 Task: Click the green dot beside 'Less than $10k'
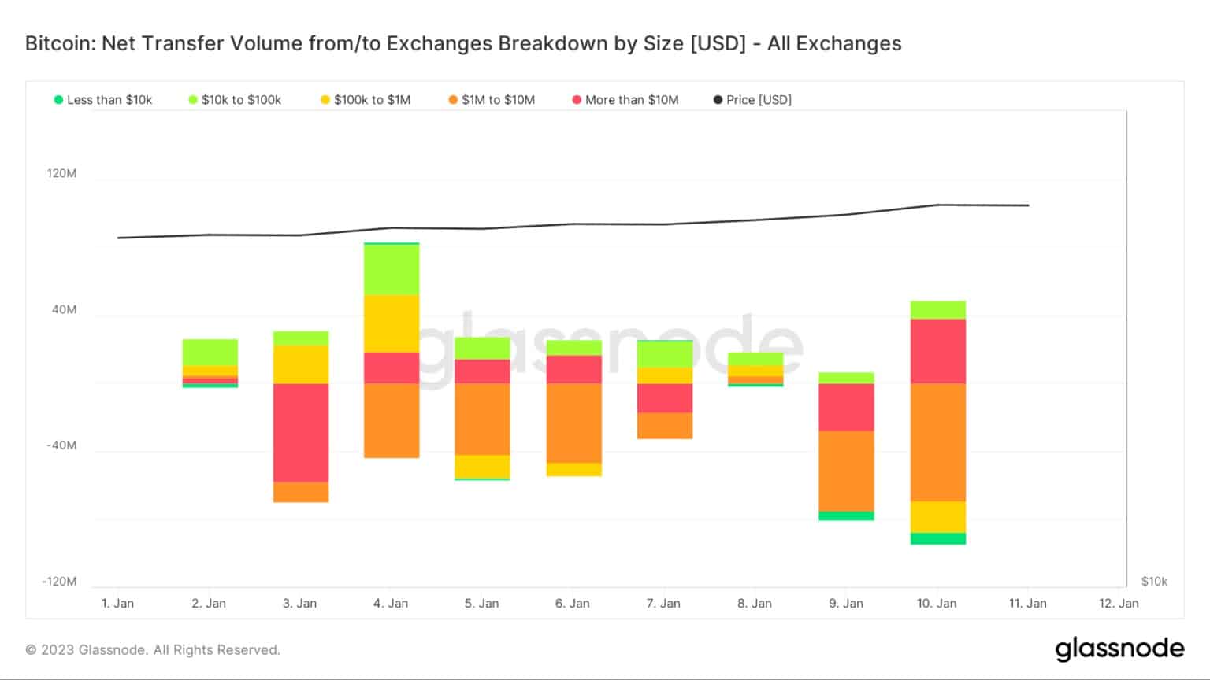(x=58, y=100)
